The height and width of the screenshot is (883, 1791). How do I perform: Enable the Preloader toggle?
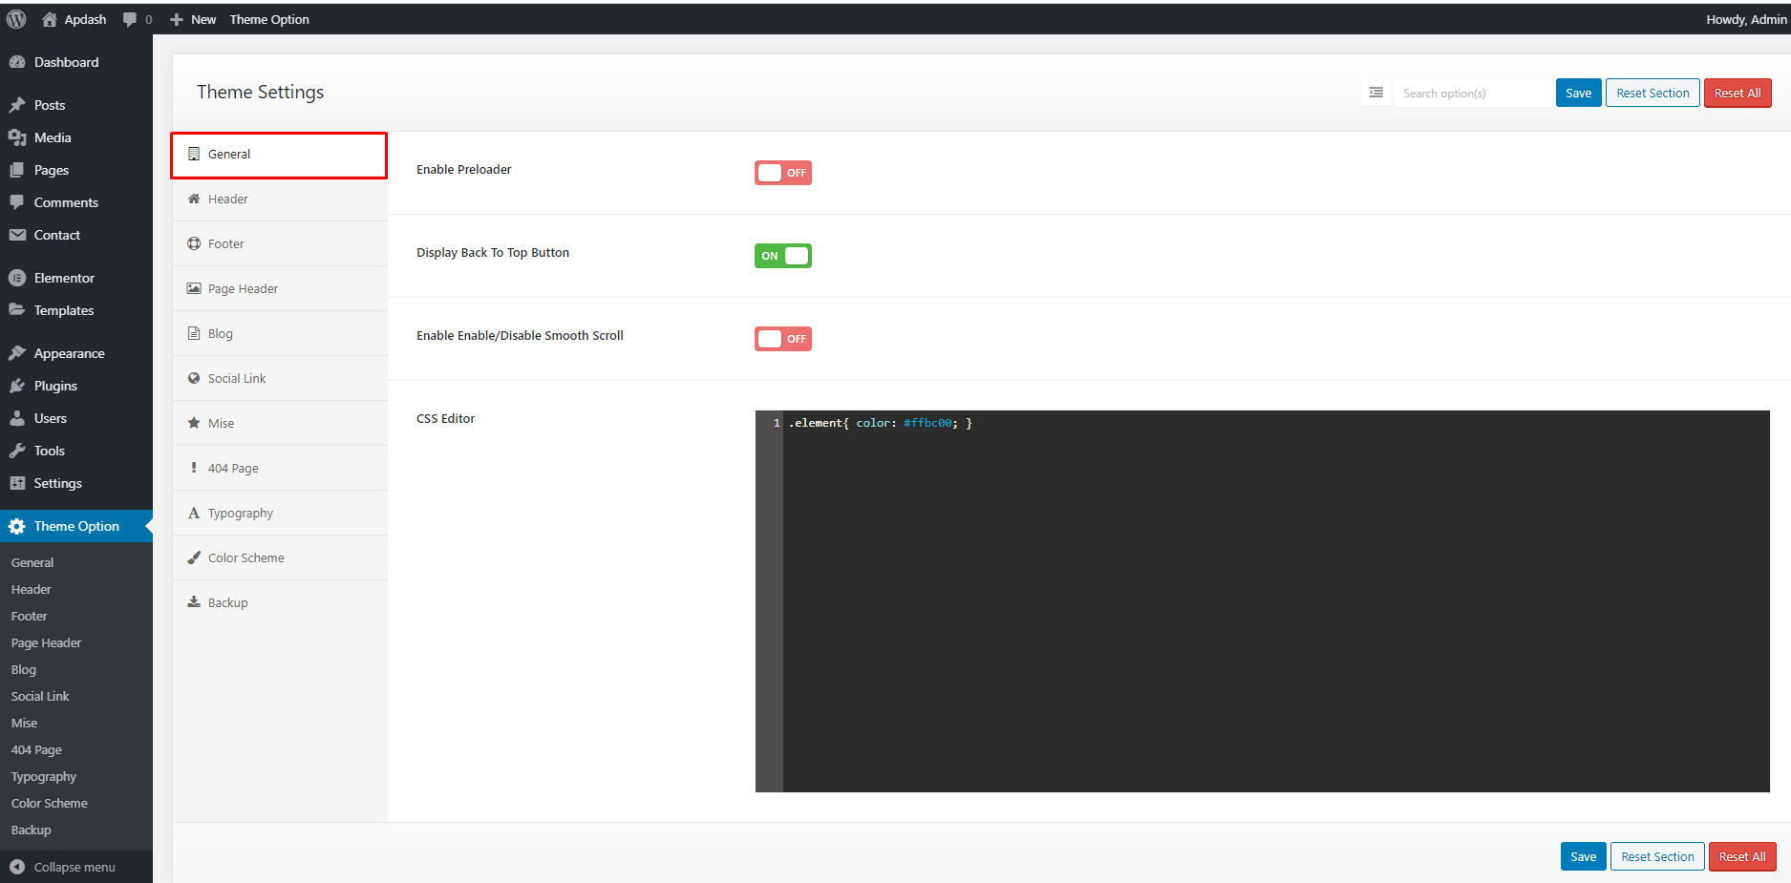(x=782, y=173)
